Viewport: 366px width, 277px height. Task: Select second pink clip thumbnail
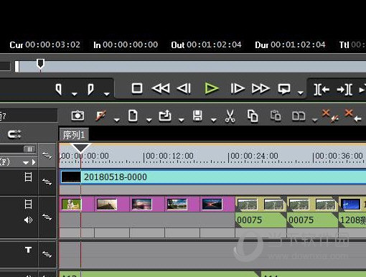coord(107,205)
